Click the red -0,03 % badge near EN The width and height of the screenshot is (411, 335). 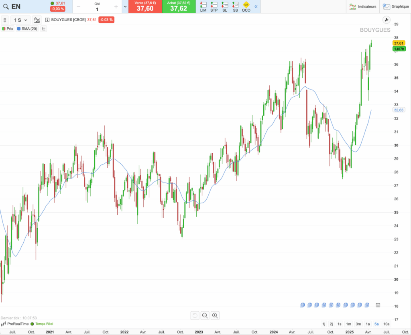(57, 9)
